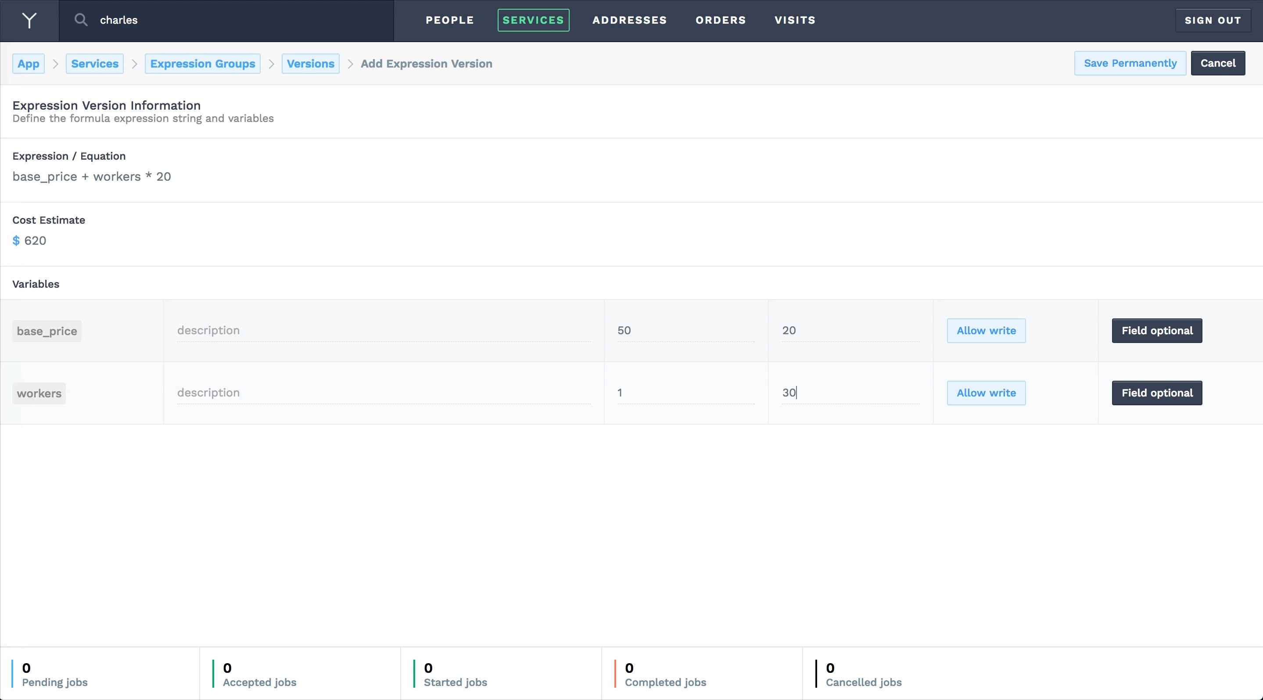Image resolution: width=1263 pixels, height=700 pixels.
Task: Edit workers value field showing 1
Action: click(x=686, y=393)
